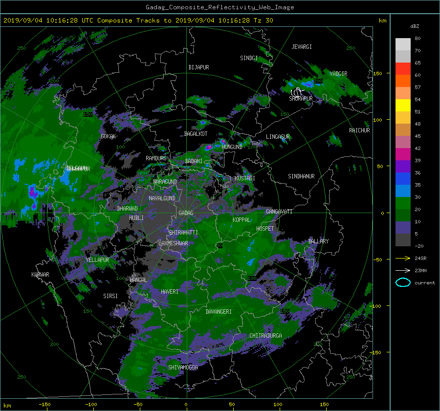Click the NAVALGUND city label
Viewport: 440px width, 411px height.
click(x=162, y=198)
